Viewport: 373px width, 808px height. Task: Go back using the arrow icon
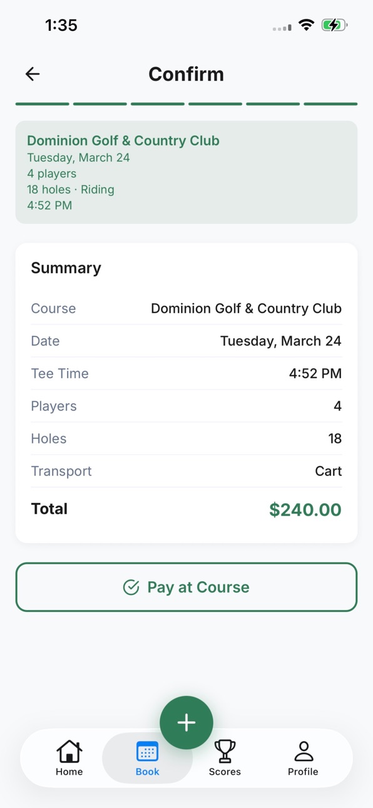click(x=33, y=74)
